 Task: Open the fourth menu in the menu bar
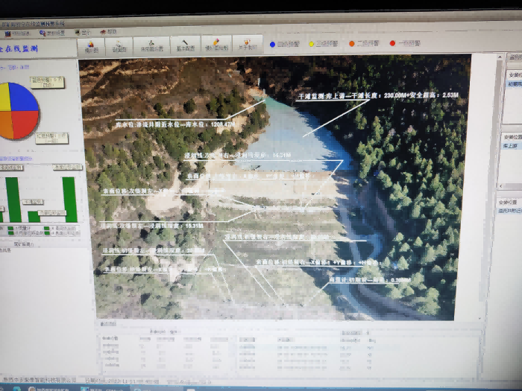click(x=109, y=32)
